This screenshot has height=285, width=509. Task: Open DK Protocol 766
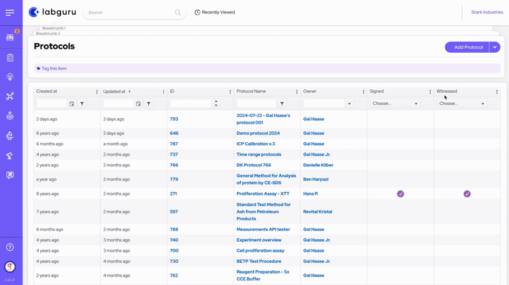pos(253,165)
